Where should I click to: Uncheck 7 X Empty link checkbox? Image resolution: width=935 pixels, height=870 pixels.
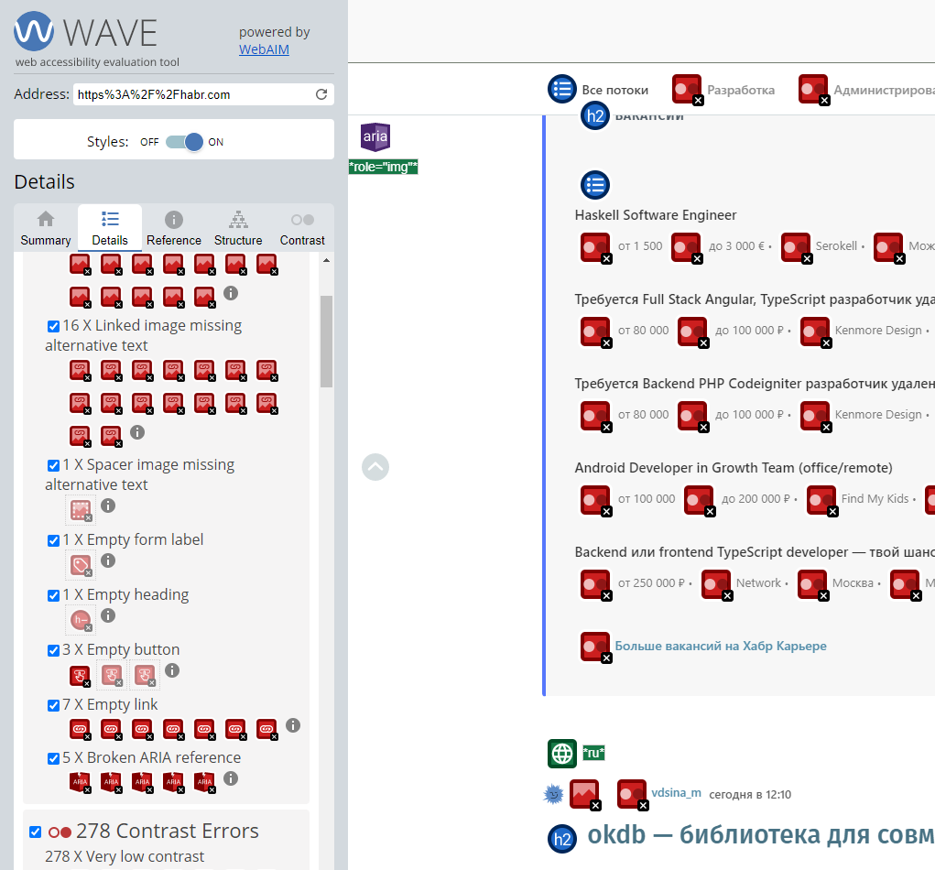53,705
